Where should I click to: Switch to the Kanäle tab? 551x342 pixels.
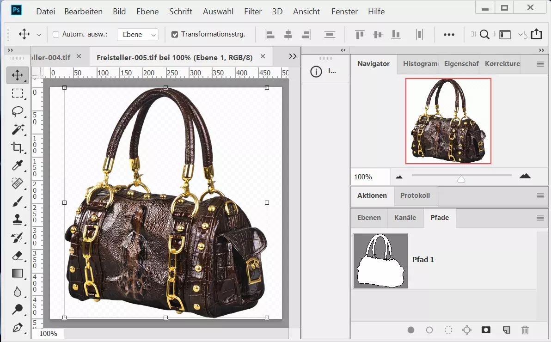tap(405, 218)
